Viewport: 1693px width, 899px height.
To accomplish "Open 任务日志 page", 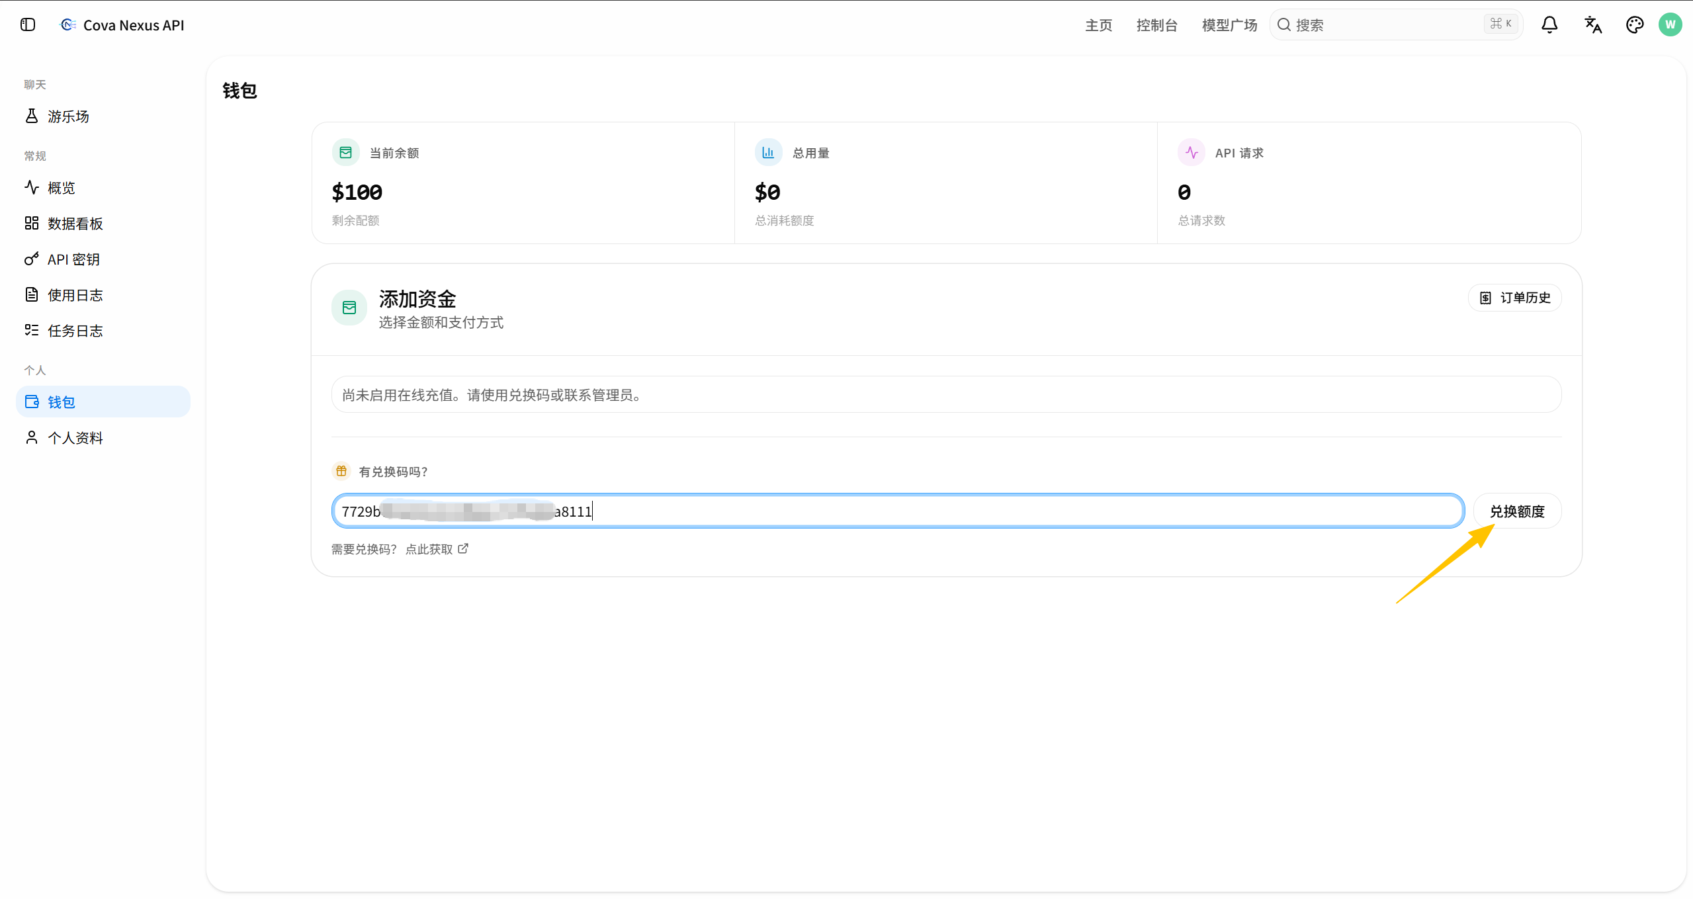I will (x=103, y=331).
